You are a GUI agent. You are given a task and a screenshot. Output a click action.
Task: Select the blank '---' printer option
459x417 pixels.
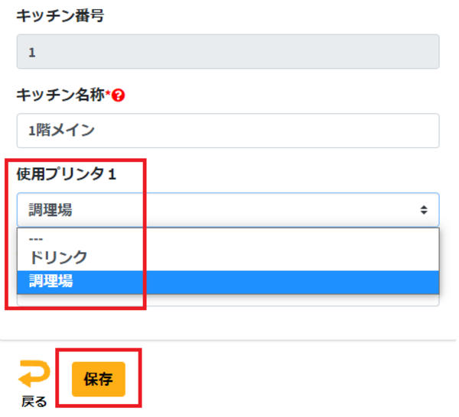pyautogui.click(x=35, y=238)
